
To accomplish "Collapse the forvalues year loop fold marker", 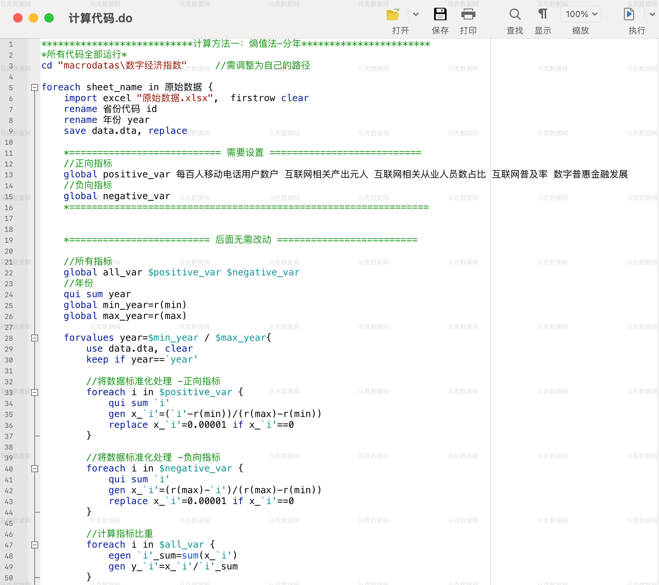I will 35,338.
